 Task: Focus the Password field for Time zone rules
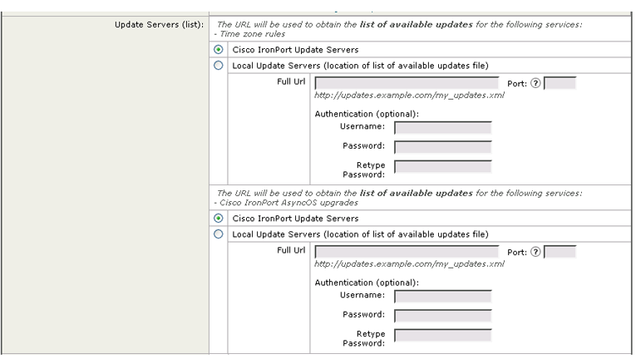coord(443,147)
